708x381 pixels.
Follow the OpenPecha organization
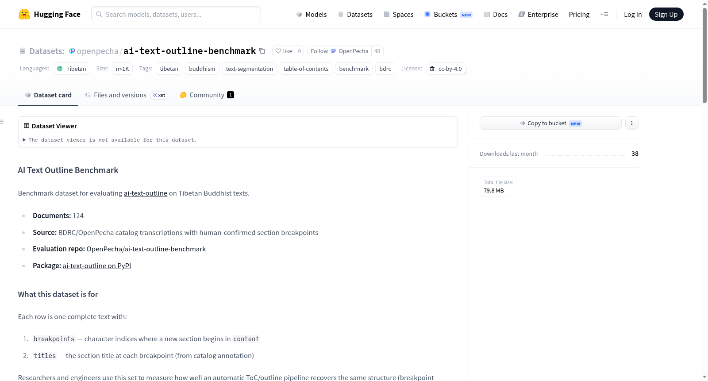pyautogui.click(x=339, y=51)
